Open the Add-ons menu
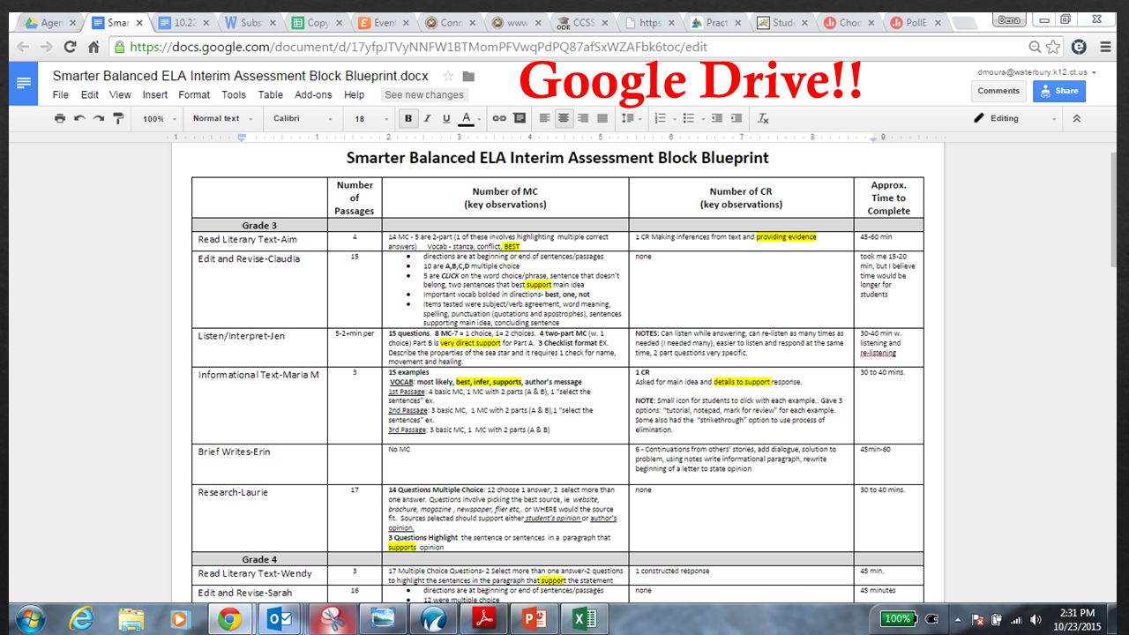 click(313, 94)
